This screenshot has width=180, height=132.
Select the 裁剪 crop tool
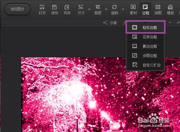(98, 10)
